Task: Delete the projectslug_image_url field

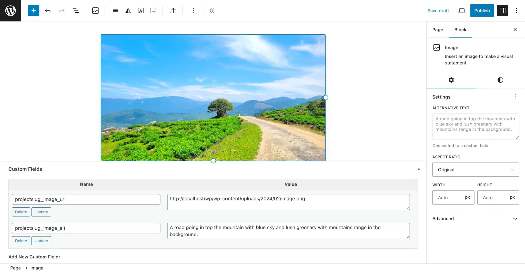Action: [21, 212]
